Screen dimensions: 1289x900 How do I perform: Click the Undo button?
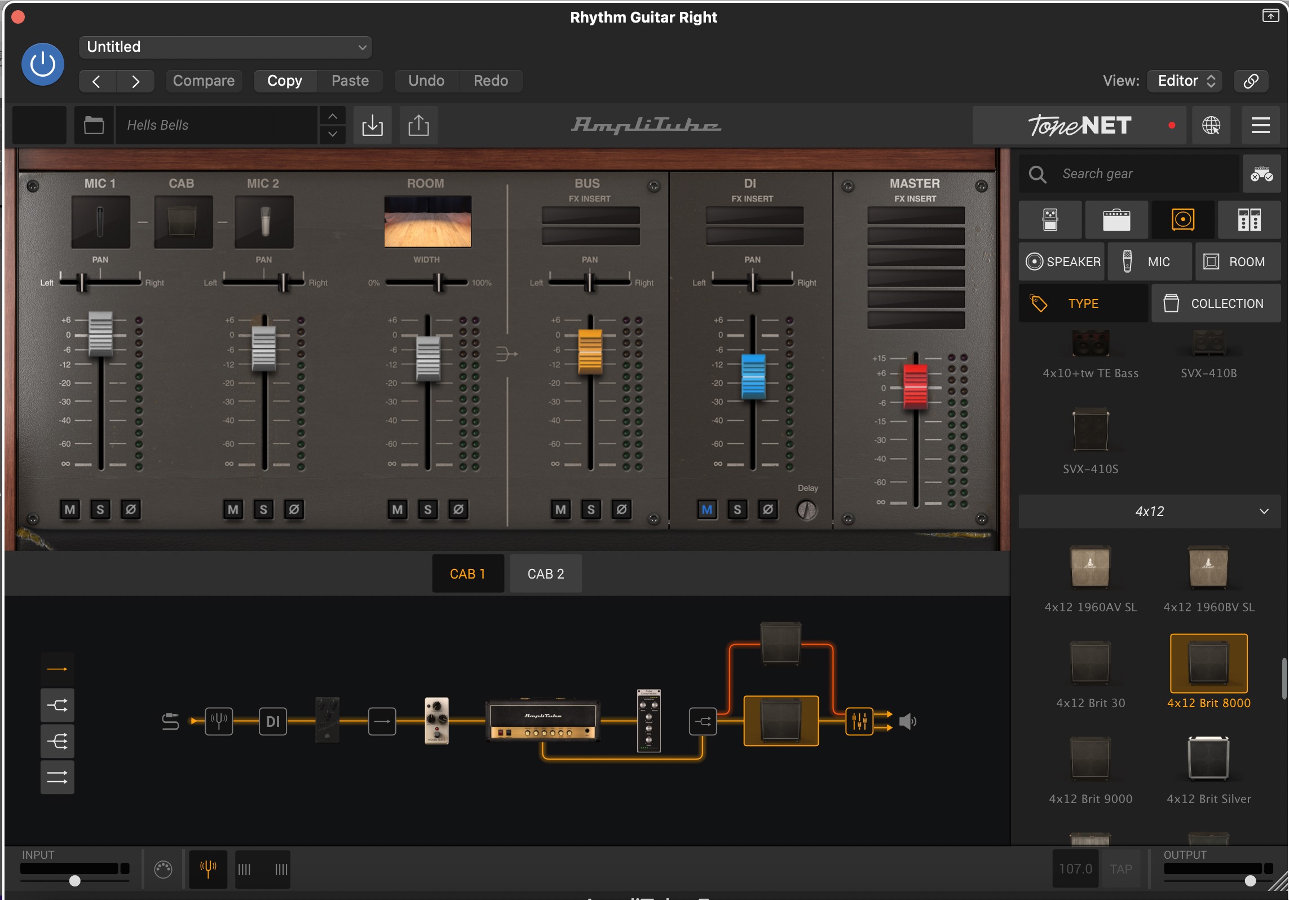click(x=426, y=81)
